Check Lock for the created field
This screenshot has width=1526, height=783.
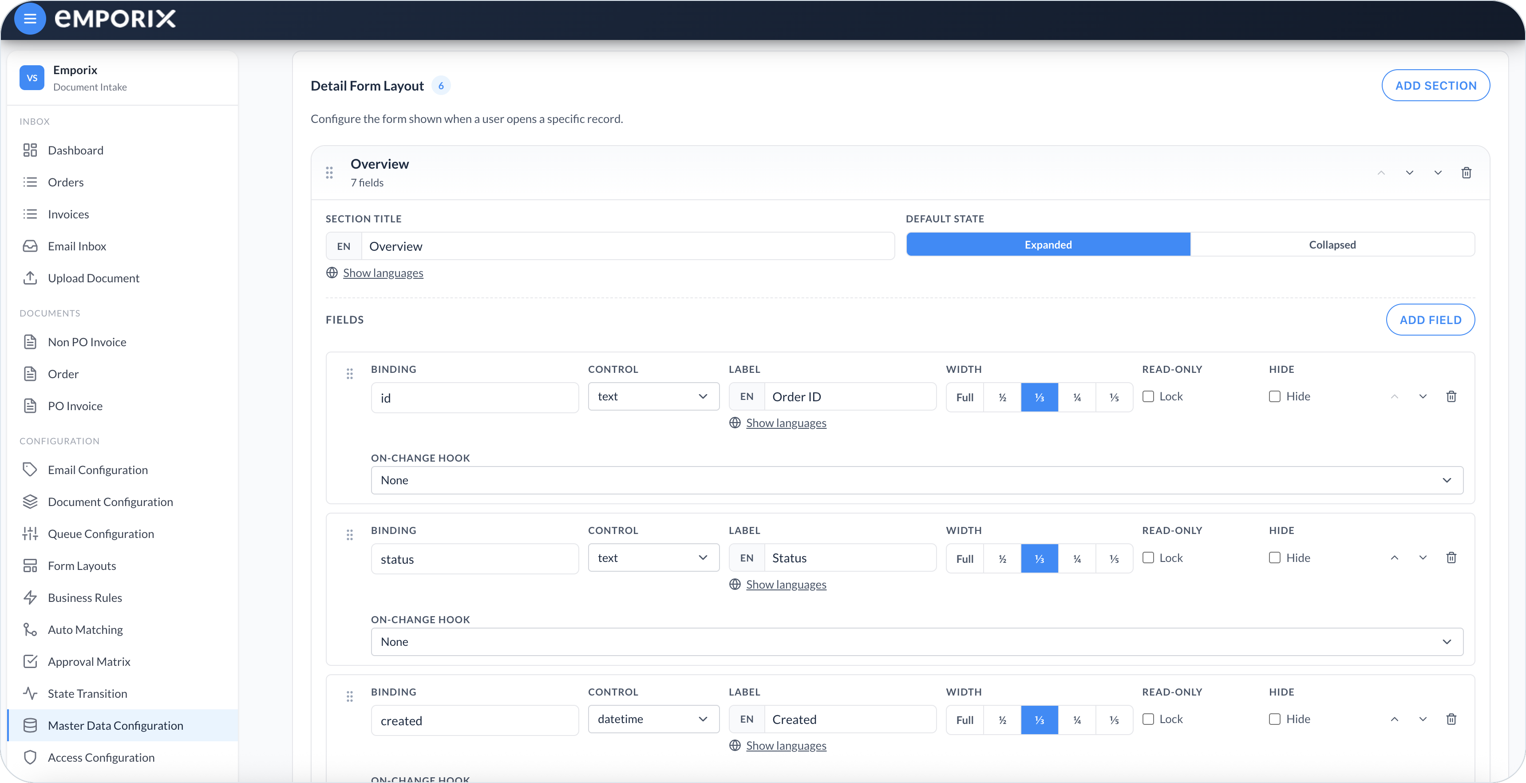pyautogui.click(x=1148, y=719)
